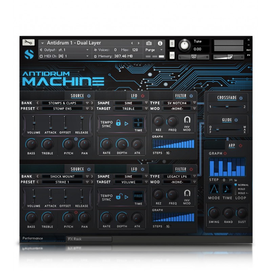Click the ARP mode triangle icon
Image resolution: width=271 pixels, height=271 pixels.
pos(214,189)
